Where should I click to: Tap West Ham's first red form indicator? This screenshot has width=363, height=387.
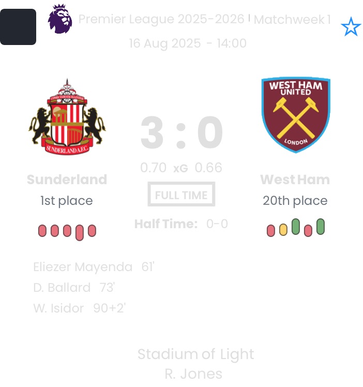click(271, 231)
